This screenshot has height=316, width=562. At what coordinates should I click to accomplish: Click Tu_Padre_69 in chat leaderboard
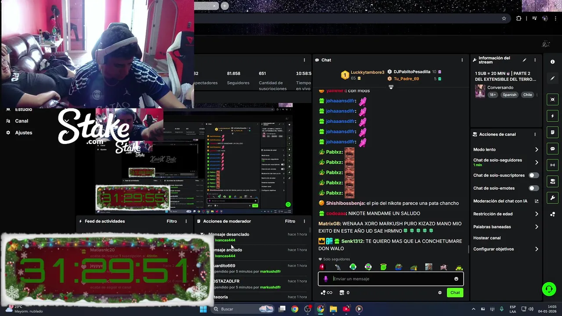pyautogui.click(x=406, y=79)
